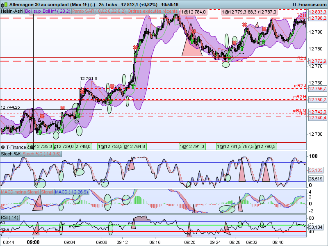Select the buy order tag 2 748,0

tap(84, 146)
